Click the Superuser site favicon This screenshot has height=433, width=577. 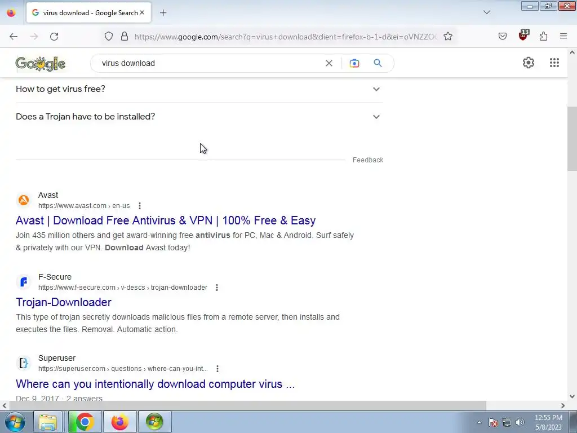[24, 364]
